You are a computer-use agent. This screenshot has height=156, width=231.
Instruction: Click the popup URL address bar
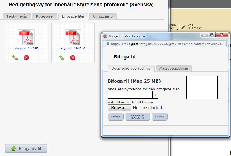pos(165,44)
